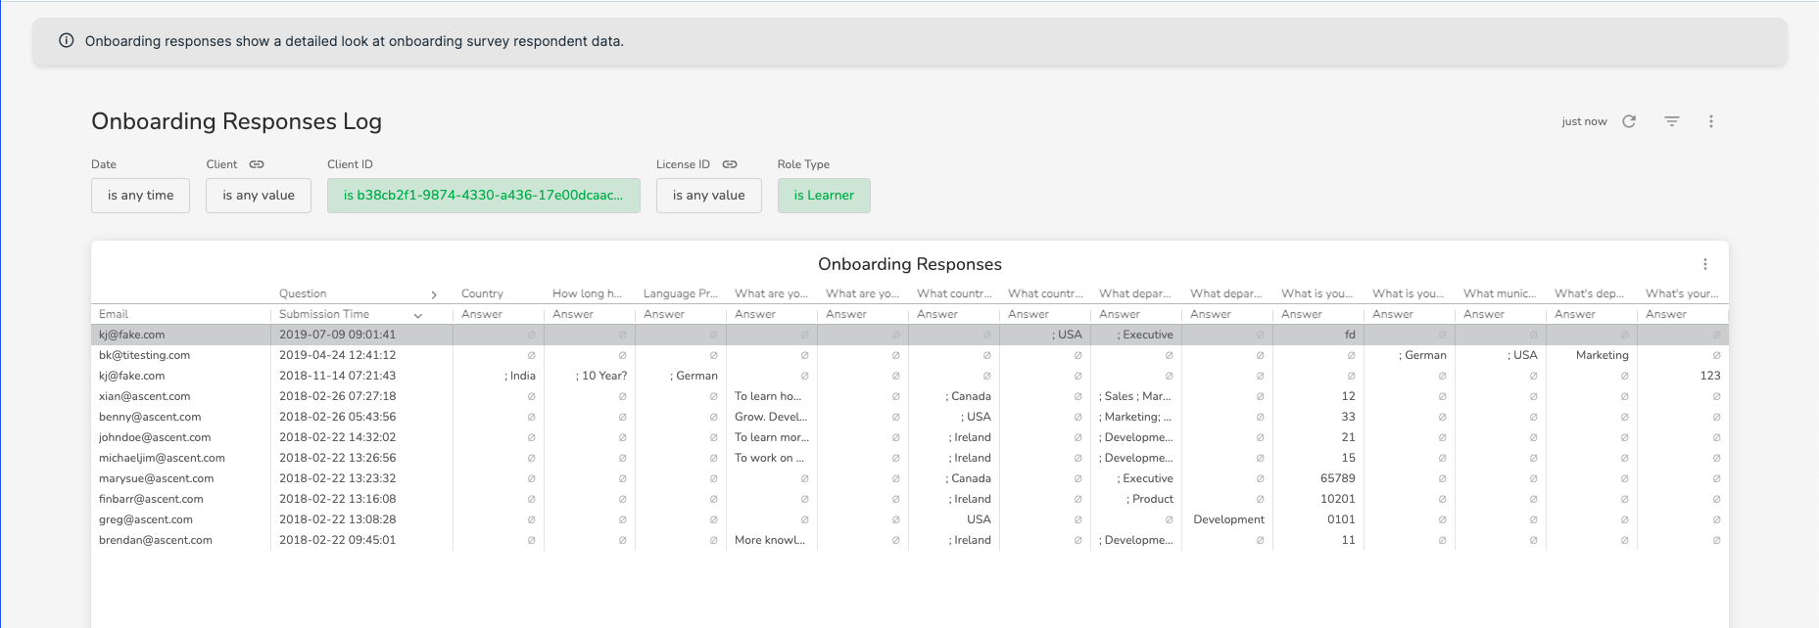This screenshot has height=628, width=1819.
Task: Select email bk@titesting.com
Action: [x=144, y=355]
